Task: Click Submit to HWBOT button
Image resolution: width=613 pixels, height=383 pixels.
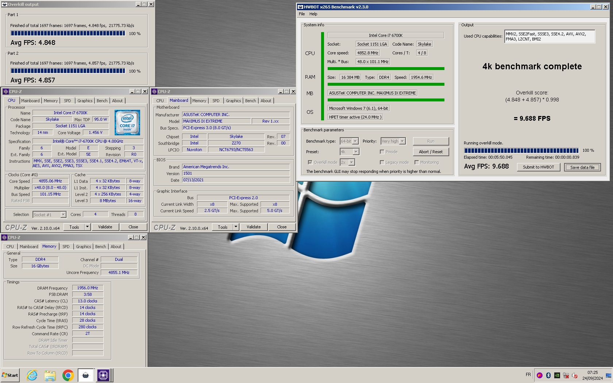Action: 538,167
